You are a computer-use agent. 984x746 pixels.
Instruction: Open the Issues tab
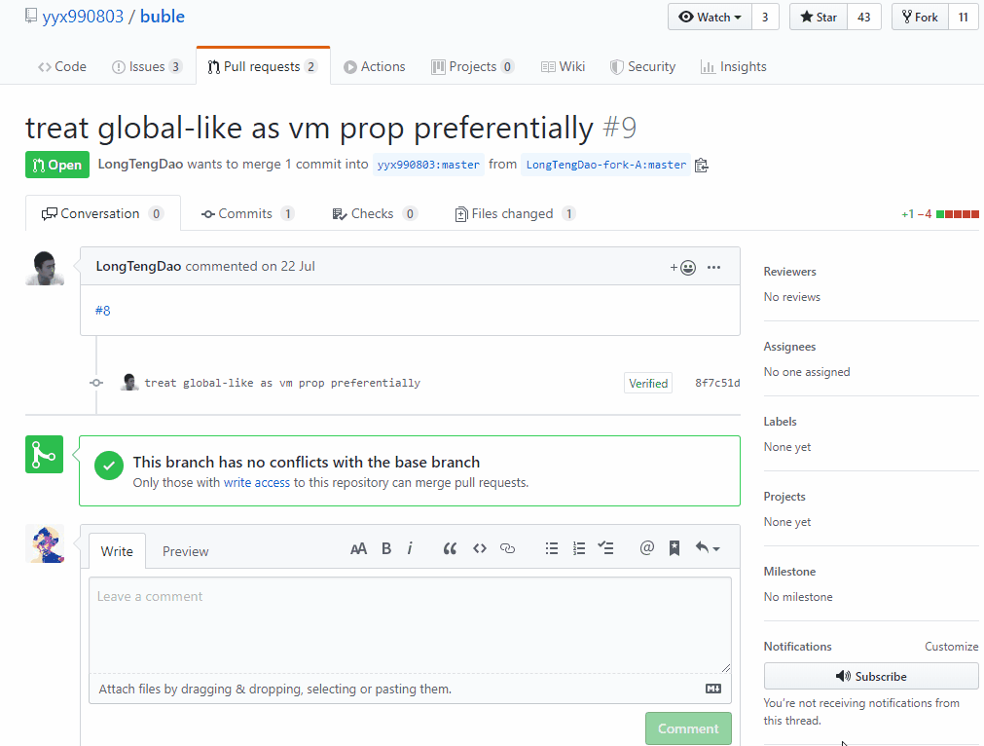tap(147, 66)
